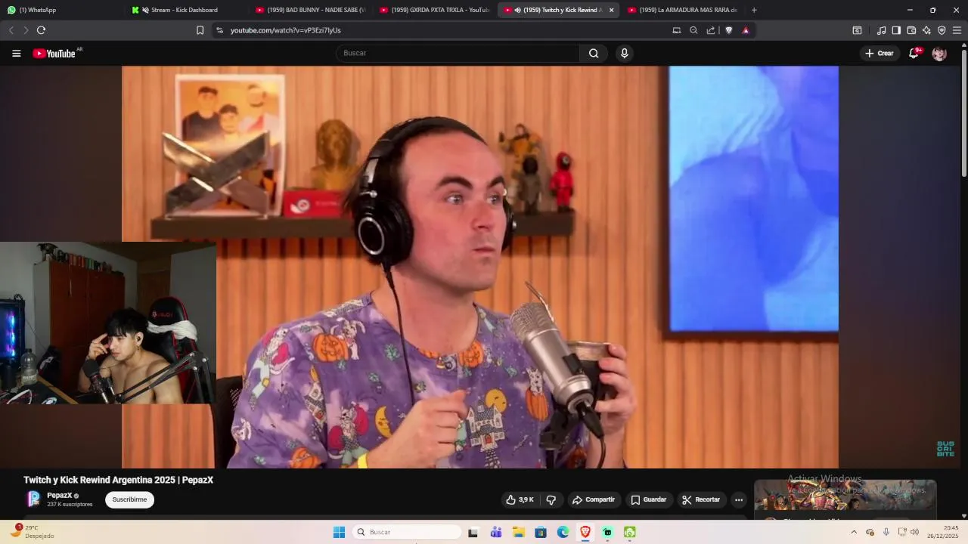Click the video player to pause

click(x=480, y=267)
